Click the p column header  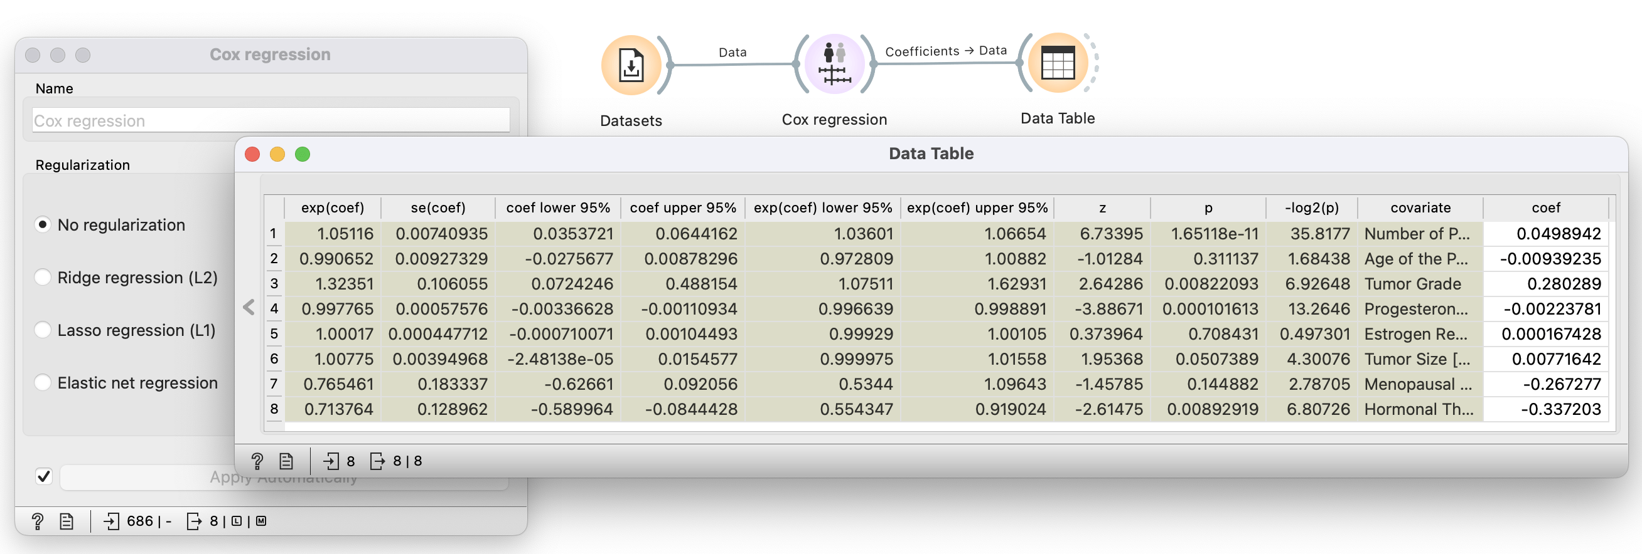point(1208,207)
